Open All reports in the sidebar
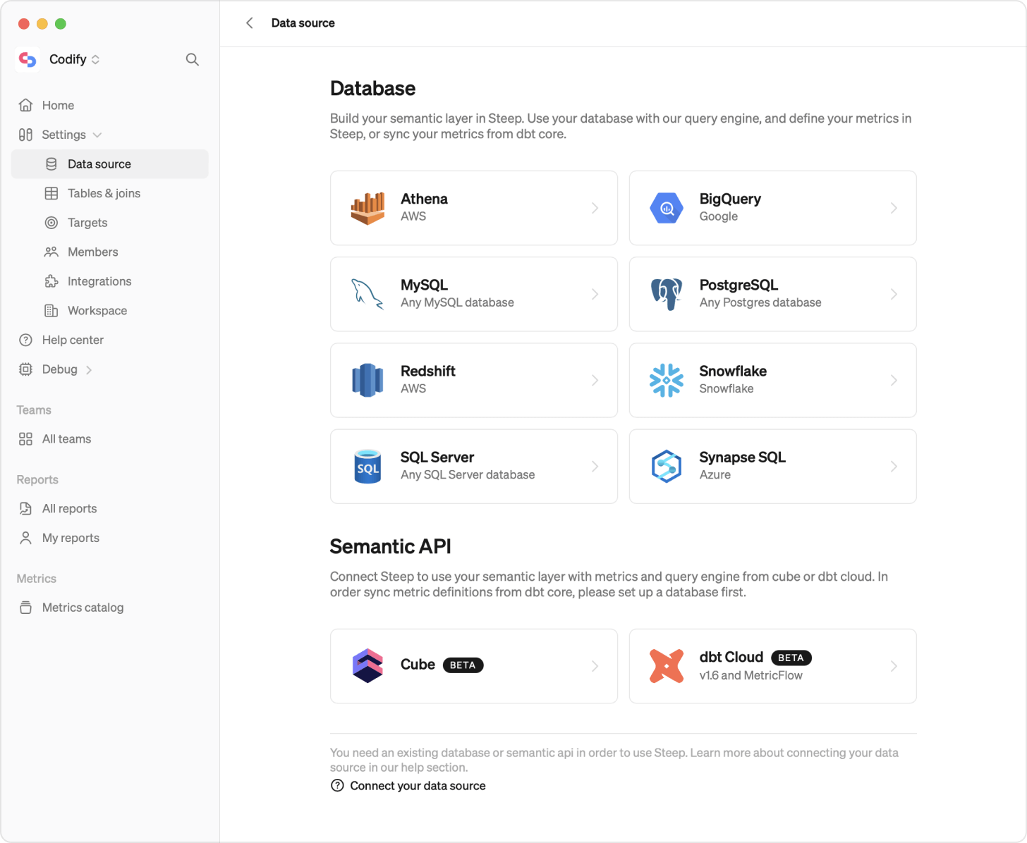The height and width of the screenshot is (843, 1027). (x=110, y=509)
